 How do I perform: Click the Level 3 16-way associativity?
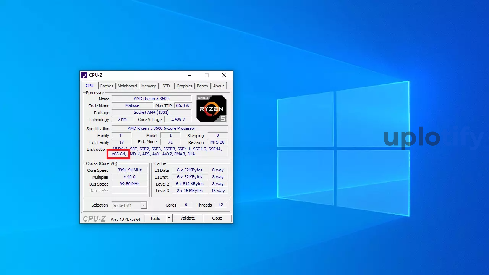coord(218,191)
